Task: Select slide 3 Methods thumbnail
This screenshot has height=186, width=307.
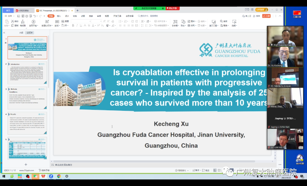Action: 27,98
